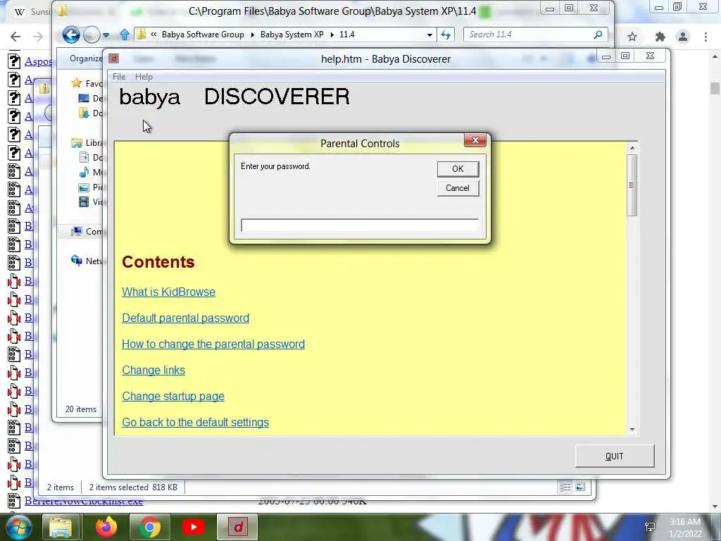Open the Windows Start menu
Screen dimensions: 721x541
point(18,527)
